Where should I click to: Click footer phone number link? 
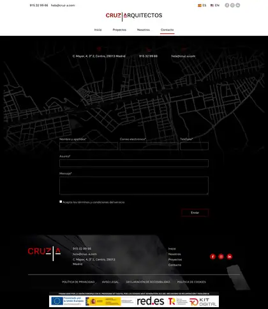coord(82,249)
